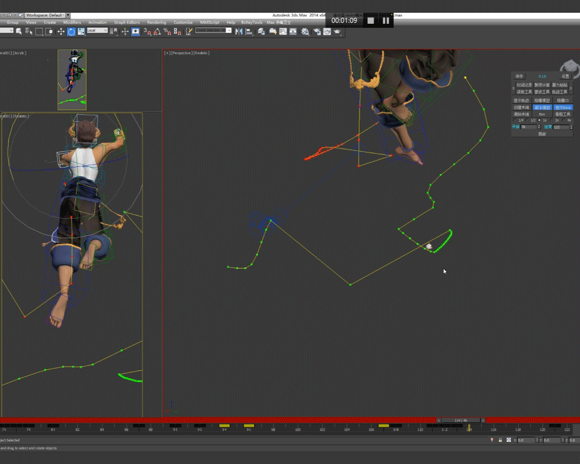Select the Move tool in toolbar
Image resolution: width=580 pixels, height=464 pixels.
click(61, 32)
